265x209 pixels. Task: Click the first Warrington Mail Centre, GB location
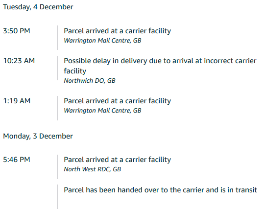pos(102,41)
